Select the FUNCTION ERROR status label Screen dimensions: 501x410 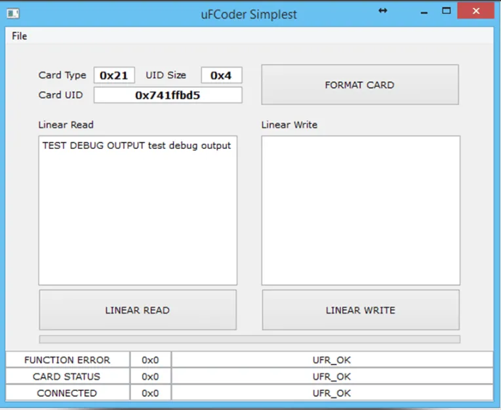point(67,359)
